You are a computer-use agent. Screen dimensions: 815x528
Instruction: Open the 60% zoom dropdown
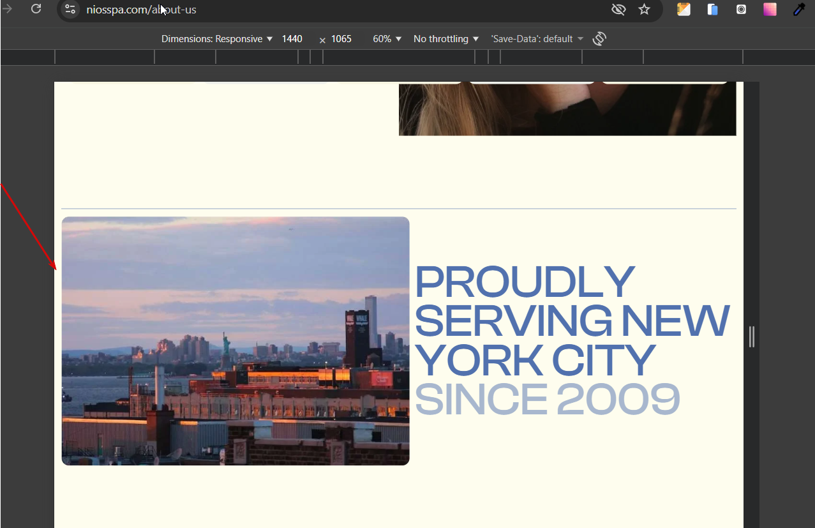click(387, 39)
